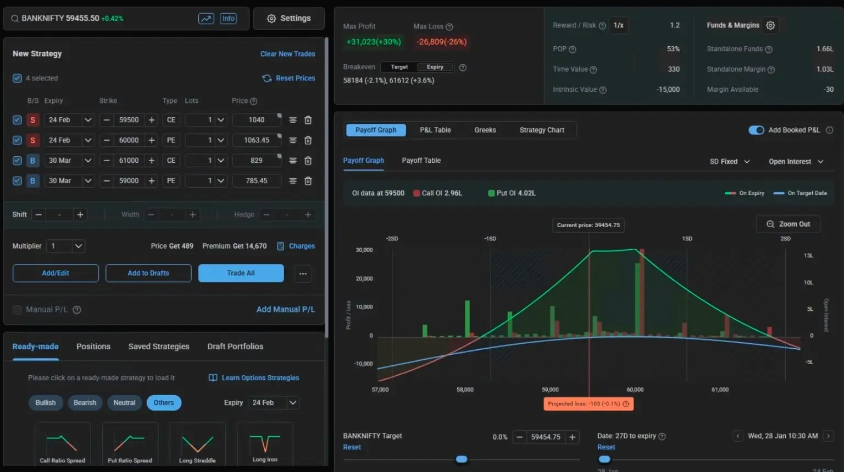Open the Saved Strategies tab
This screenshot has height=472, width=844.
[159, 347]
